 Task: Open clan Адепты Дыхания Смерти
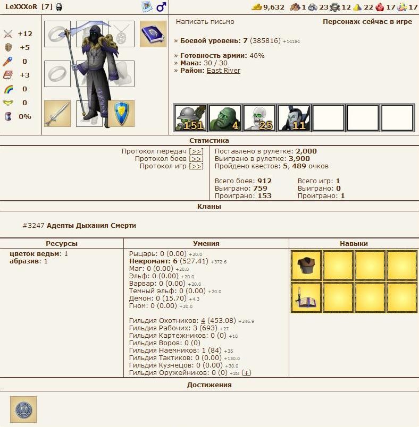(x=91, y=226)
